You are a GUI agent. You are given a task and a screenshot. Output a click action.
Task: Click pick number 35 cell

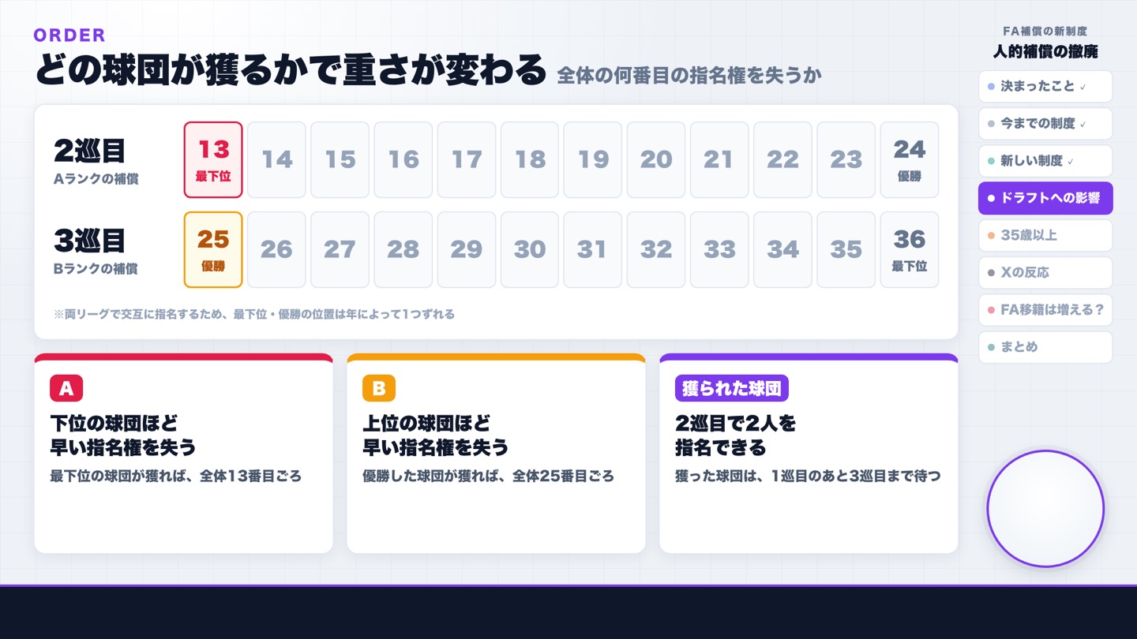point(846,249)
